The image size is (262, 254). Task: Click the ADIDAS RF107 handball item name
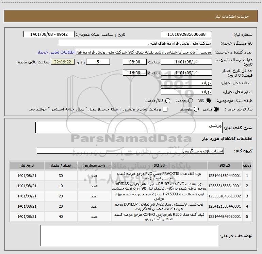point(159,186)
